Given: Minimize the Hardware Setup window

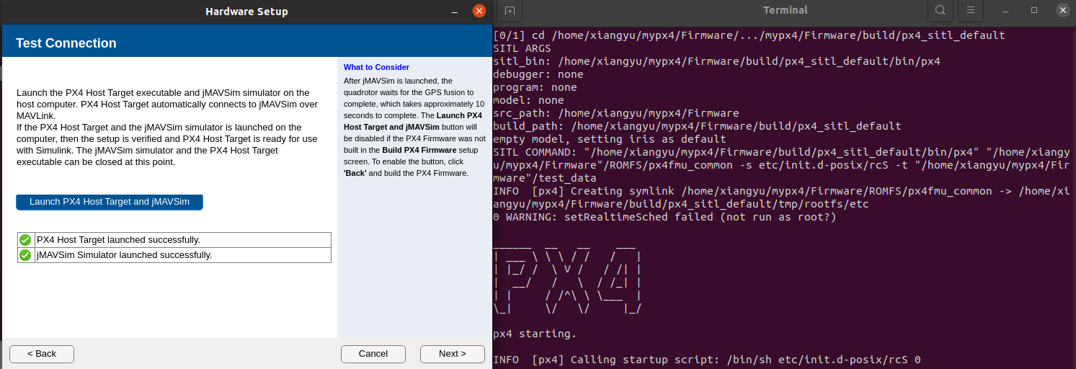Looking at the screenshot, I should click(x=455, y=12).
